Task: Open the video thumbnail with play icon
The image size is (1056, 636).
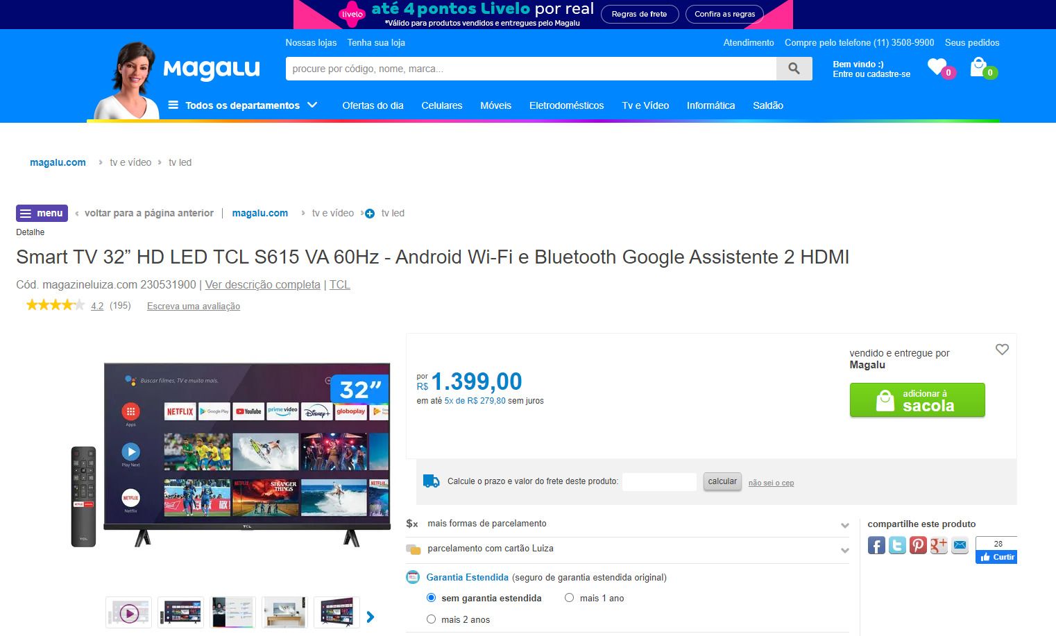Action: pyautogui.click(x=128, y=613)
